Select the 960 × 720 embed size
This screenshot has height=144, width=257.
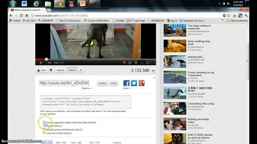tap(94, 142)
